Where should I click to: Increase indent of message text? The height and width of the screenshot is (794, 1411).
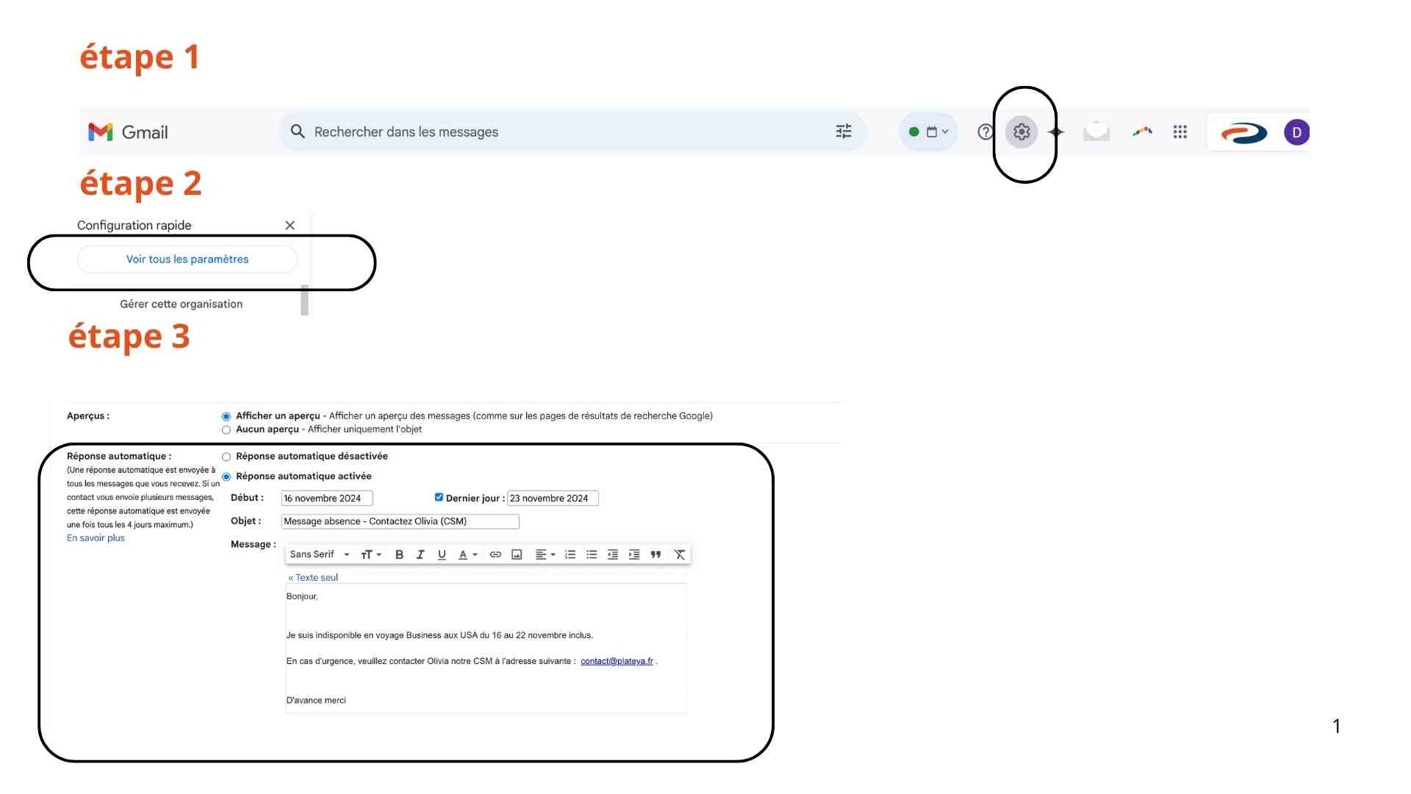pos(634,555)
